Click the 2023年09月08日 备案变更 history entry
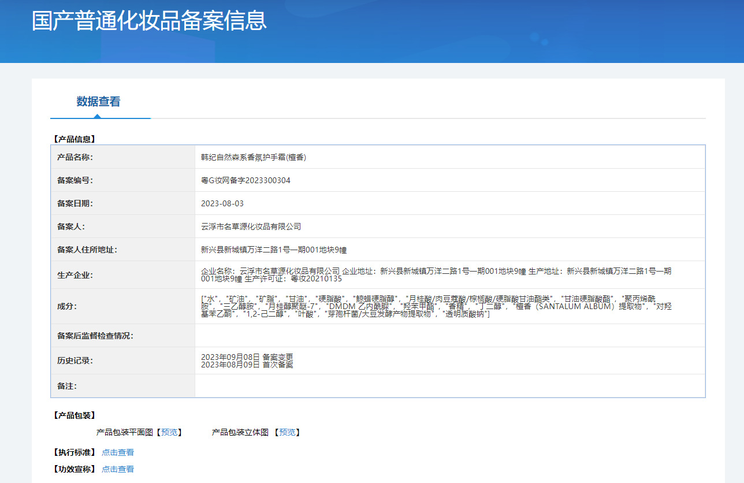 (x=247, y=357)
